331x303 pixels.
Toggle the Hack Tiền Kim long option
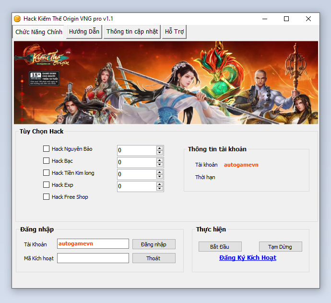[x=47, y=173]
